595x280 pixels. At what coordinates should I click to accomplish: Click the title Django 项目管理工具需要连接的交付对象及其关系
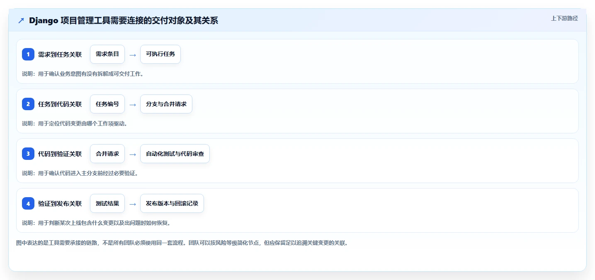click(x=124, y=21)
